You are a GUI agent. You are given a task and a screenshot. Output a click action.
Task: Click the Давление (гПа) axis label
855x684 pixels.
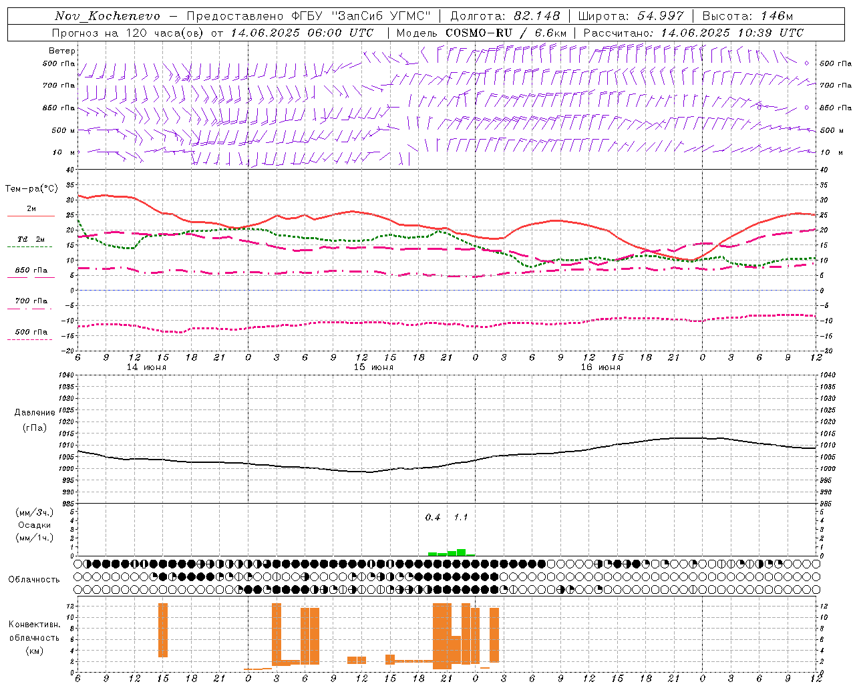[35, 420]
